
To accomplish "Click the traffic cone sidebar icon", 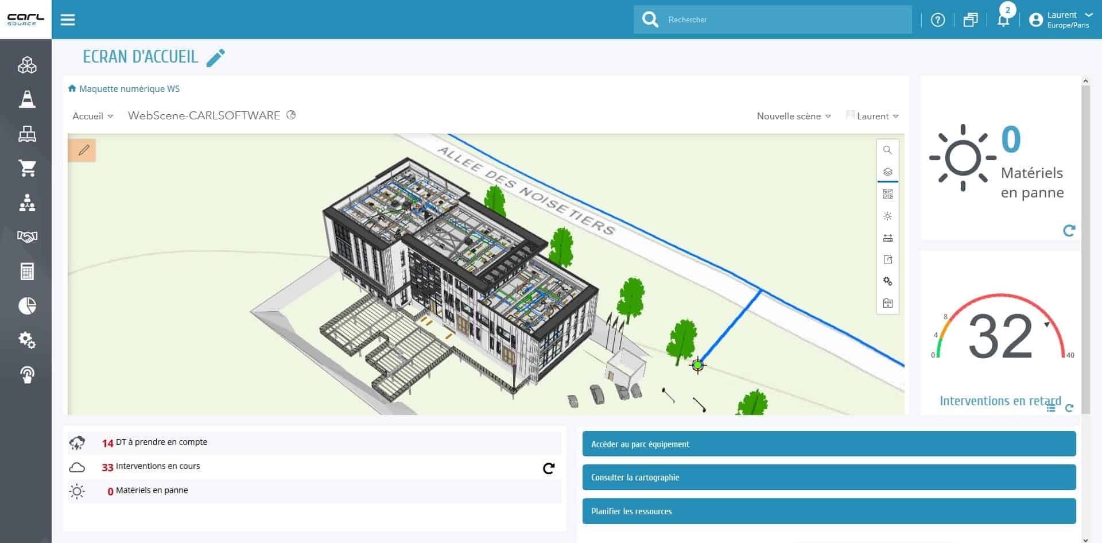I will 27,99.
